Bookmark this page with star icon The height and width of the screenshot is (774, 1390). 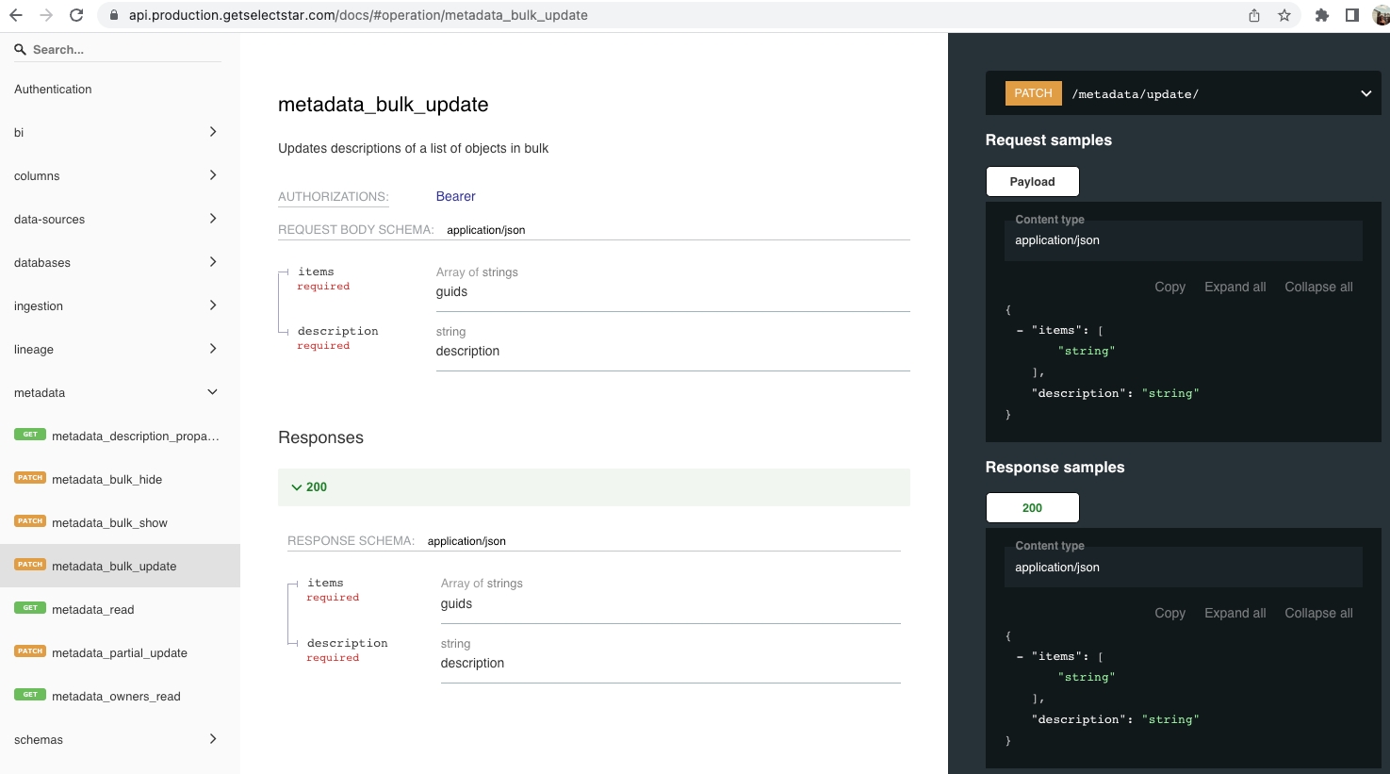click(x=1284, y=15)
